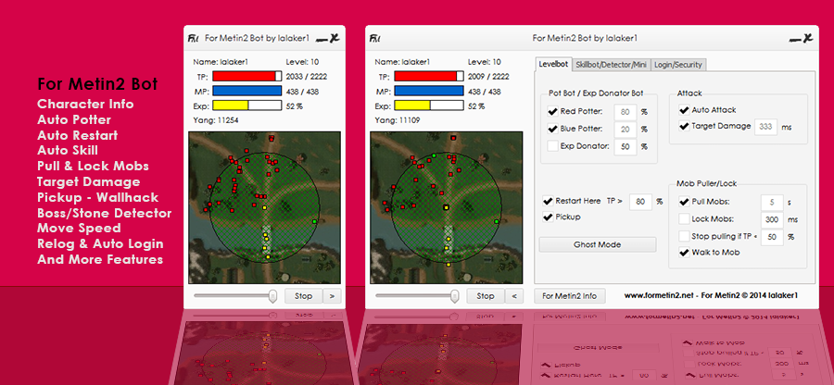
Task: Click the FM logo icon in the small bot window
Action: (194, 38)
